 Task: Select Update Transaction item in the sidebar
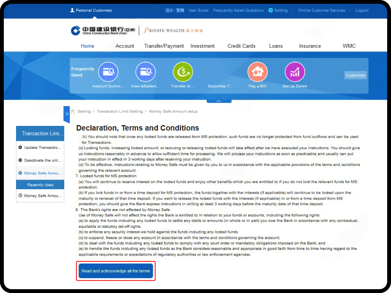(42, 148)
